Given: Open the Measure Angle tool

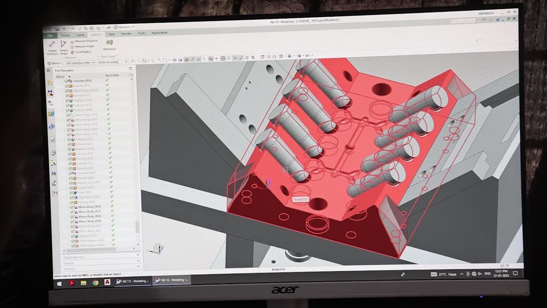Looking at the screenshot, I should (85, 46).
